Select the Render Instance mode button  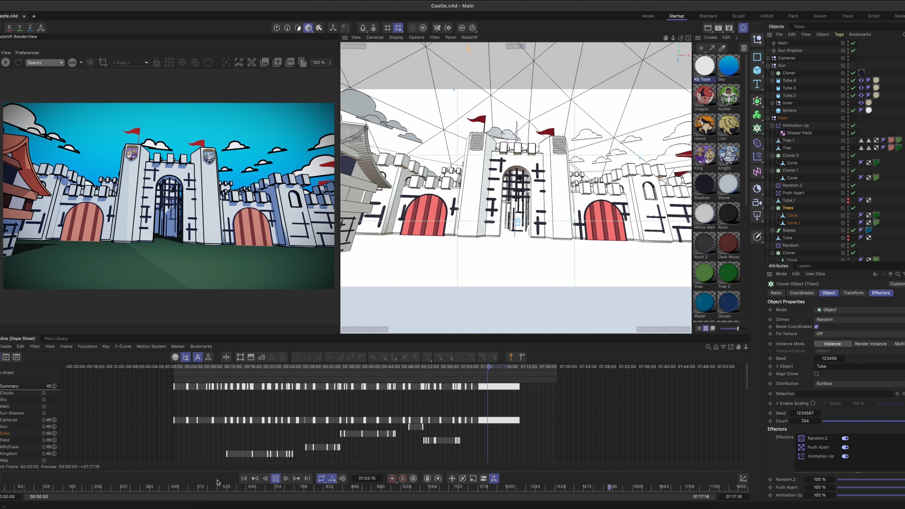tap(870, 344)
